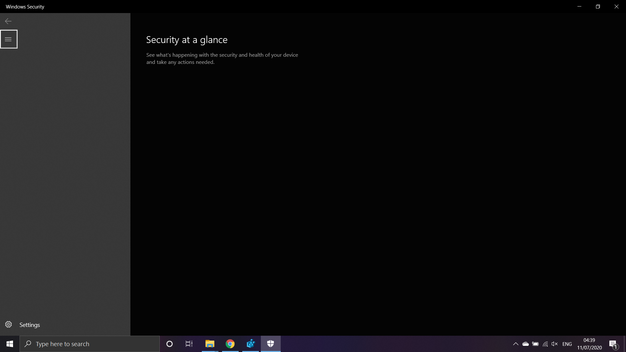This screenshot has height=352, width=626.
Task: Launch Google Chrome from the taskbar
Action: tap(230, 344)
